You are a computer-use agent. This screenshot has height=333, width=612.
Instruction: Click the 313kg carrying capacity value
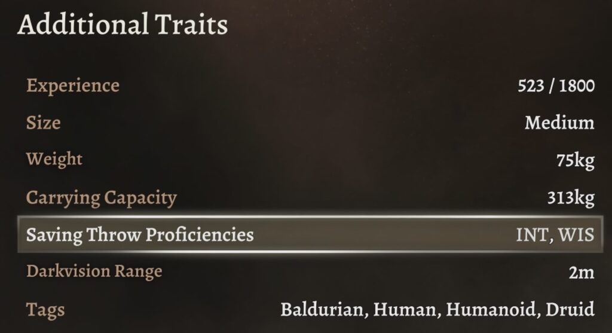click(571, 198)
